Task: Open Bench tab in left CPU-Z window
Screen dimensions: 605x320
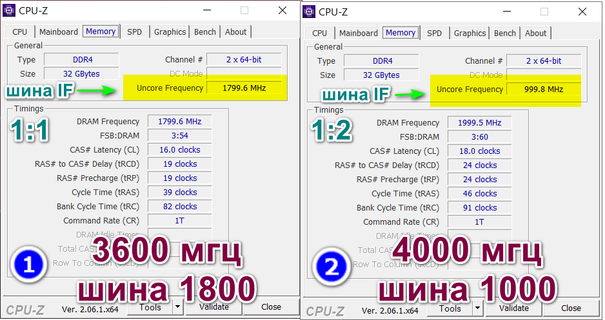Action: (205, 32)
